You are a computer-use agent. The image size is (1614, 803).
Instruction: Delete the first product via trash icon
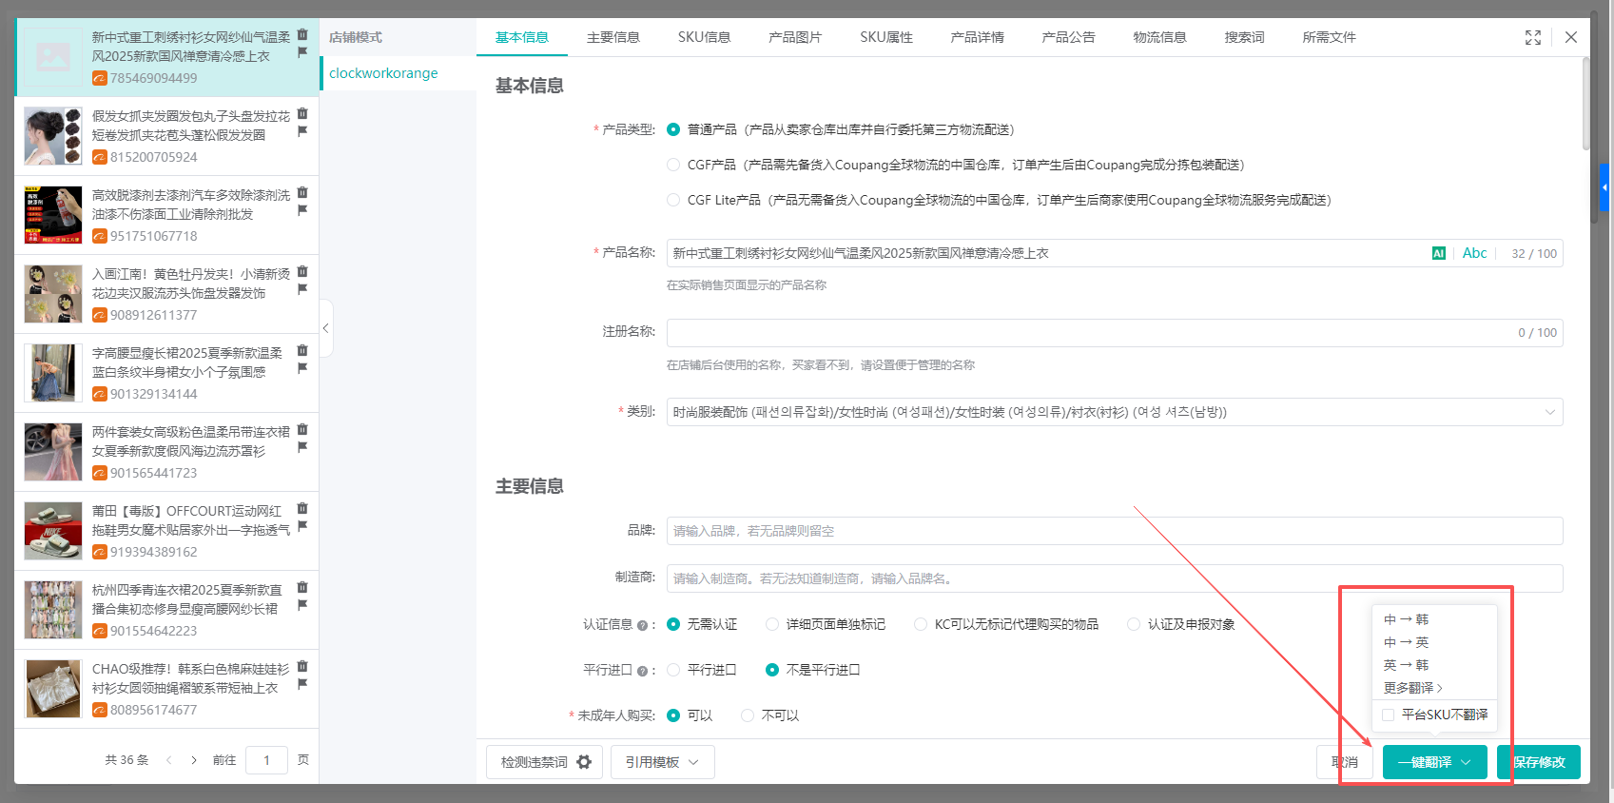click(x=302, y=34)
